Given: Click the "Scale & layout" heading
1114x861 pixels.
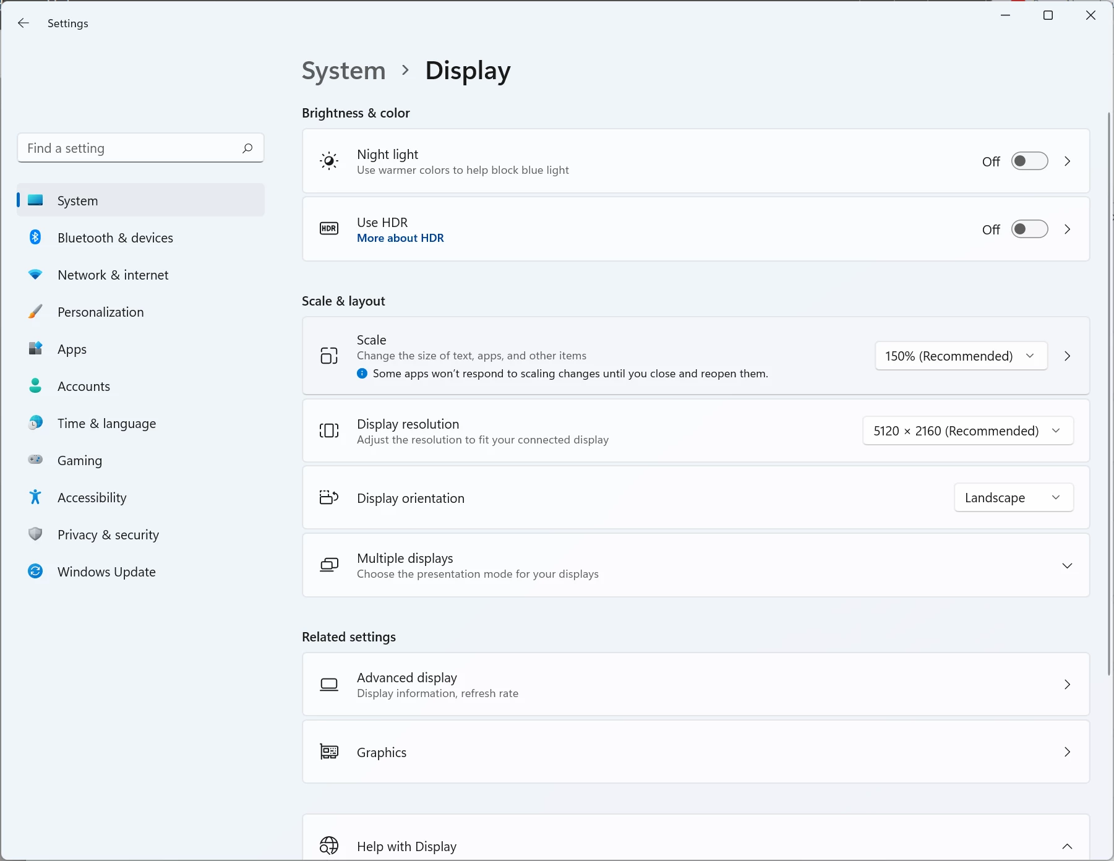Looking at the screenshot, I should coord(343,301).
